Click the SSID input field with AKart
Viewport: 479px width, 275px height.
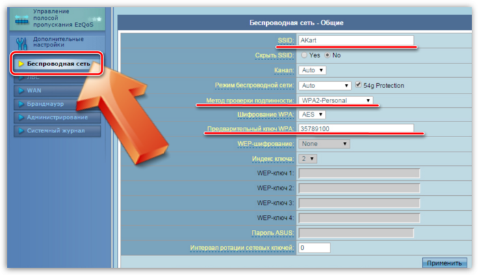(357, 40)
